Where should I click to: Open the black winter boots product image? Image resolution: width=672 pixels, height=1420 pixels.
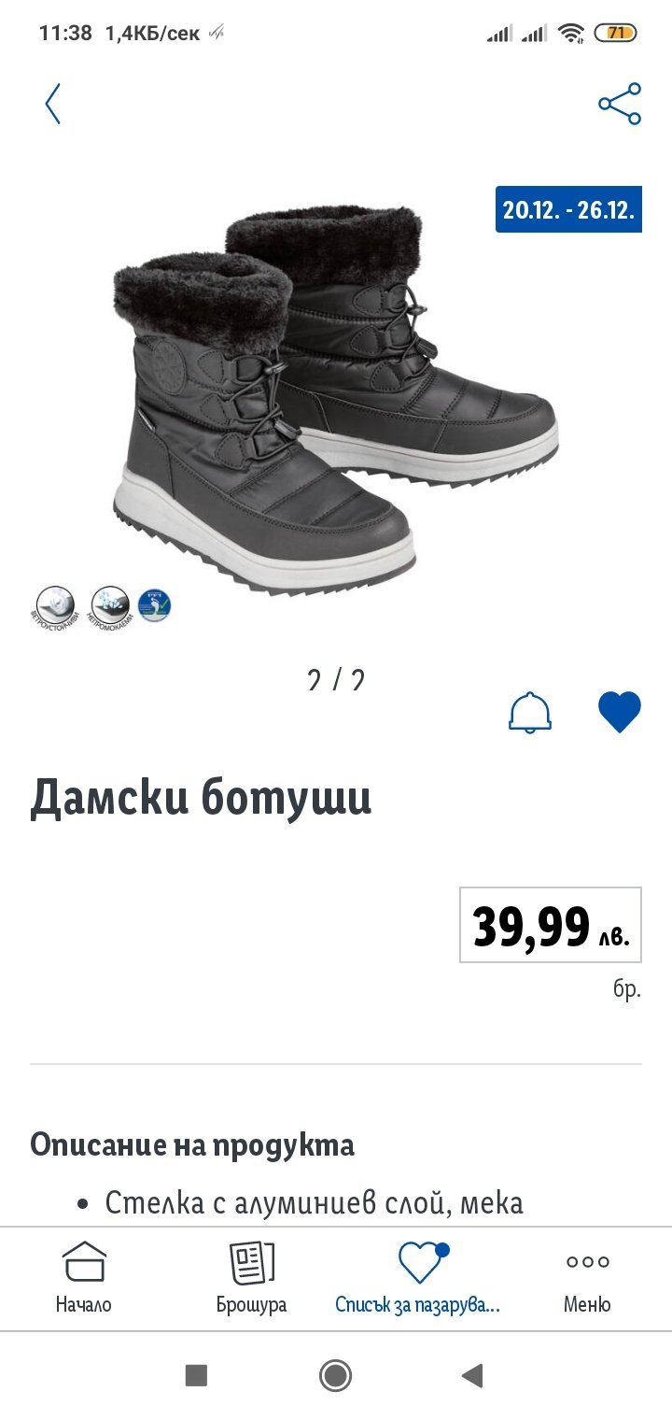pos(336,402)
